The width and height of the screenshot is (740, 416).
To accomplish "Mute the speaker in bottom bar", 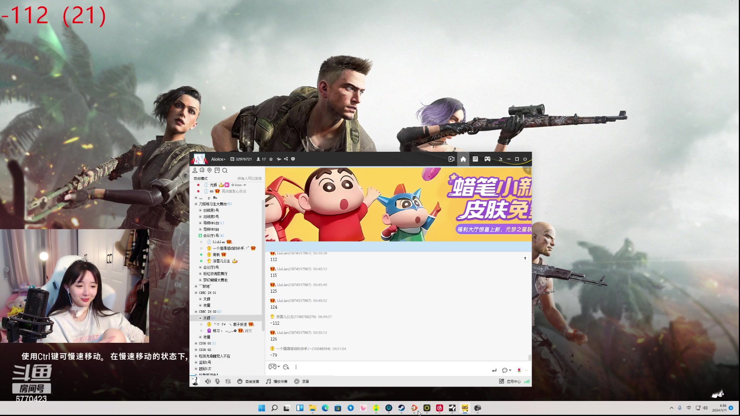I will pos(208,381).
